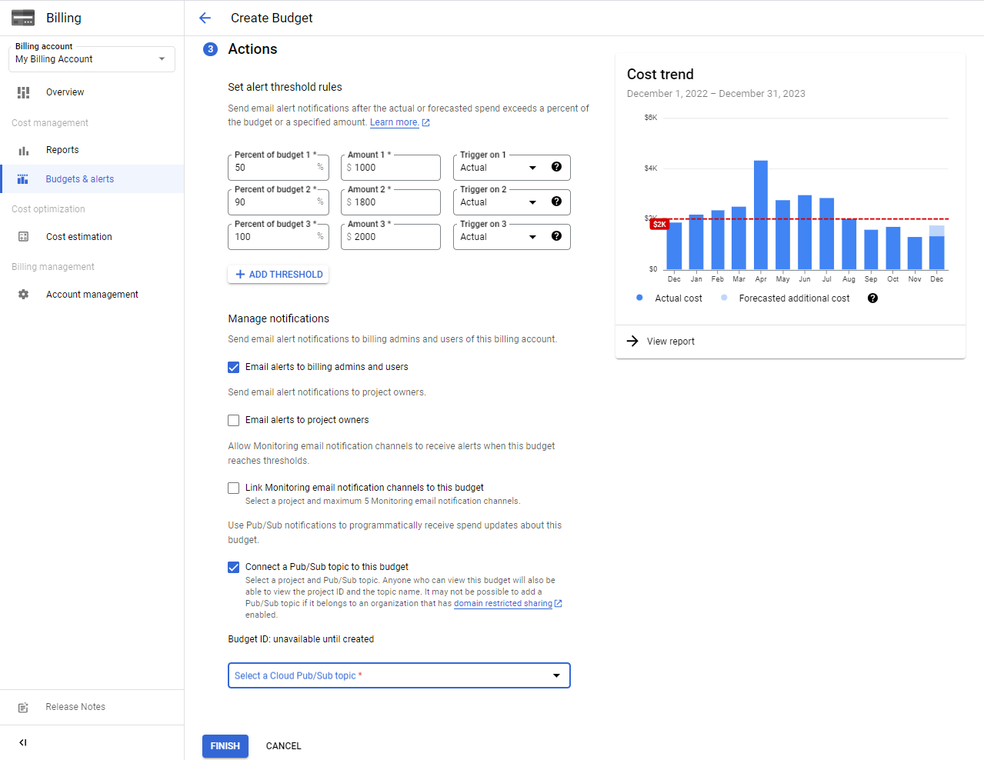Click the View report arrow icon
Viewport: 984px width, 760px height.
(632, 341)
